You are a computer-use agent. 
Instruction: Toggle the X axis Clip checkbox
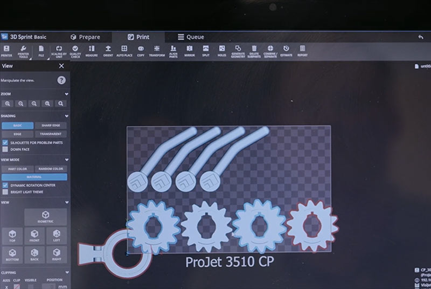click(x=17, y=287)
